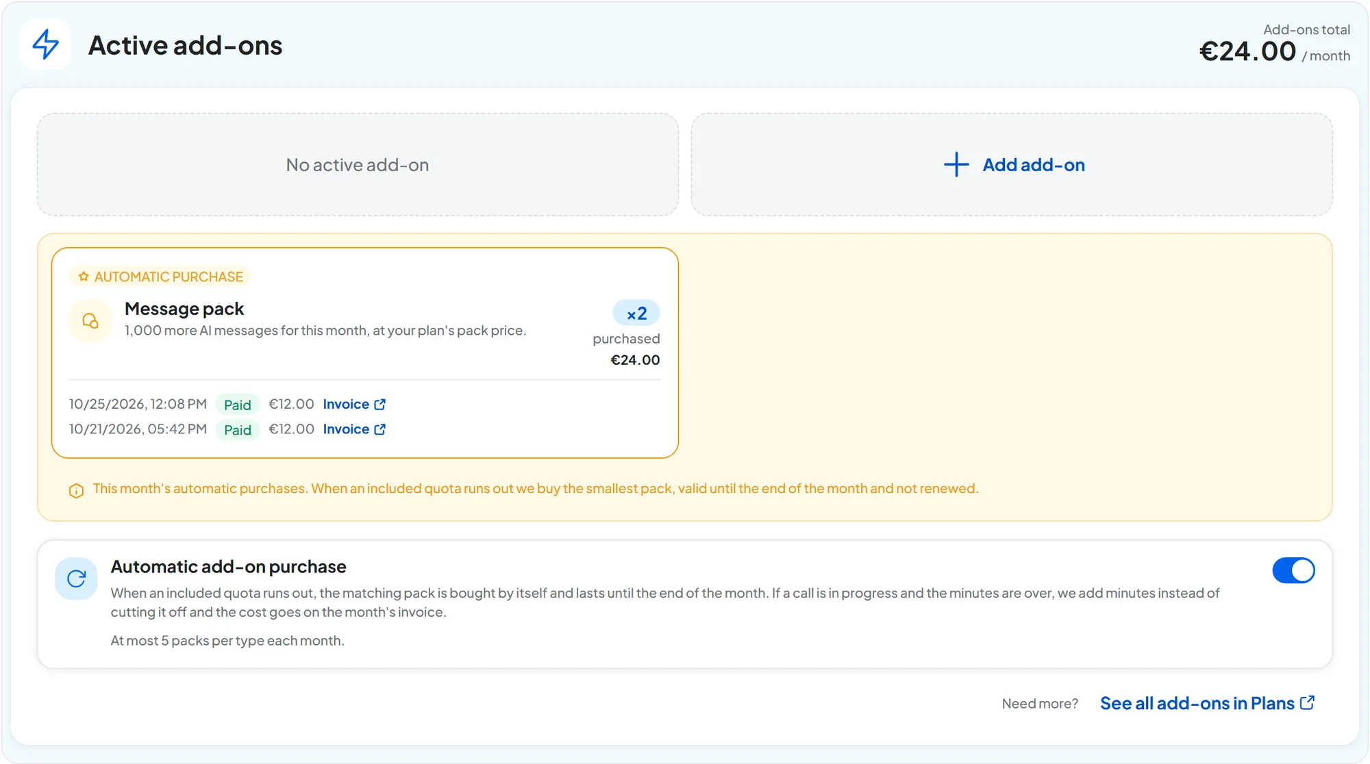Click the No active add-on placeholder card

(x=358, y=165)
